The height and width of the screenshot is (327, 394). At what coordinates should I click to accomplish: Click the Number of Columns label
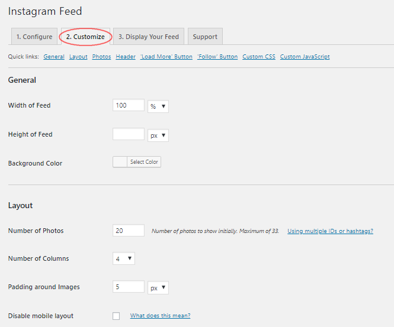click(39, 258)
